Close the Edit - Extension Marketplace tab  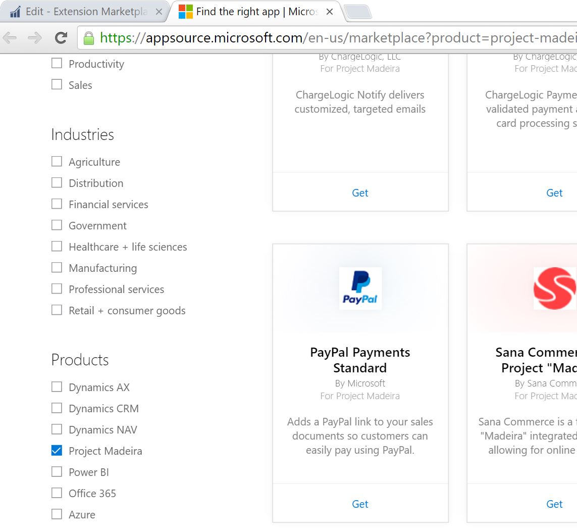(159, 12)
